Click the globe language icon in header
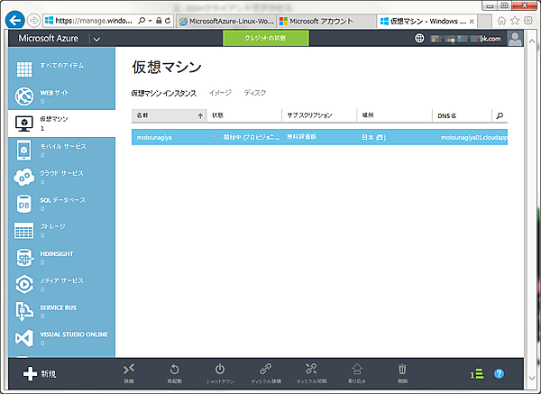 [419, 39]
